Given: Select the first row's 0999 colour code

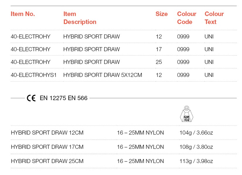Looking at the screenshot, I should point(183,36).
